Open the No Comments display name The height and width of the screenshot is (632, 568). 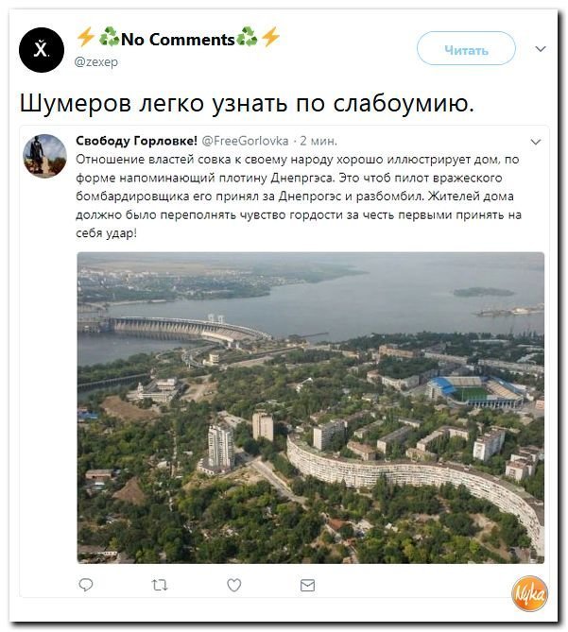(x=178, y=39)
